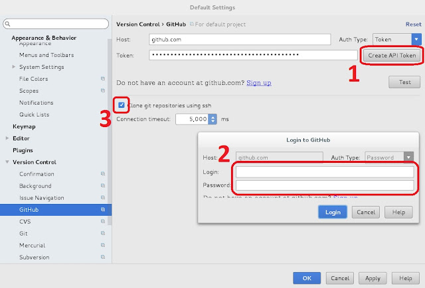Select Menus and Toolbars settings page

point(46,55)
